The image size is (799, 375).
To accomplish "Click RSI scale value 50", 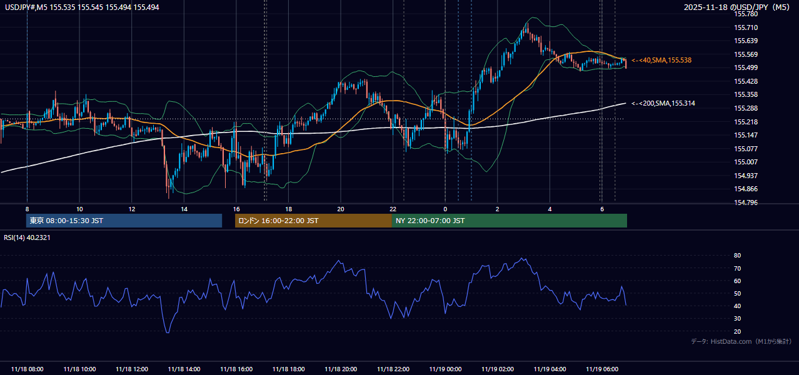I will (x=738, y=293).
